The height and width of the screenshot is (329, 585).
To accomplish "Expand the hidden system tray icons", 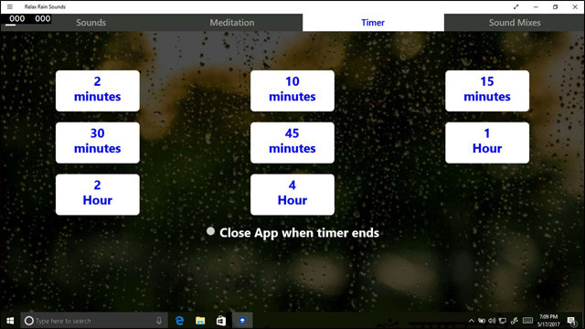I will [x=472, y=321].
